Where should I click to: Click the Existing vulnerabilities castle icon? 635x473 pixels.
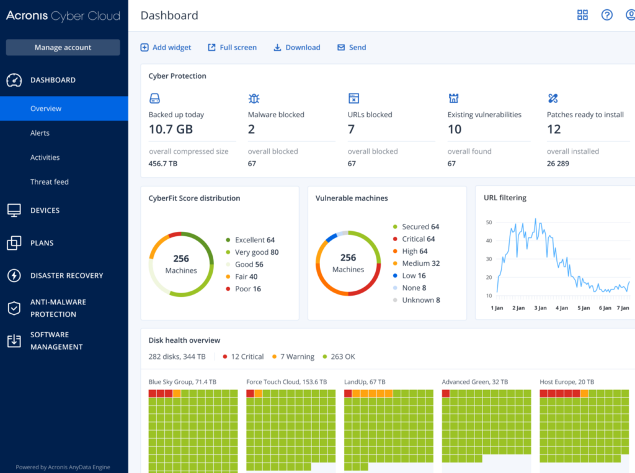tap(453, 99)
